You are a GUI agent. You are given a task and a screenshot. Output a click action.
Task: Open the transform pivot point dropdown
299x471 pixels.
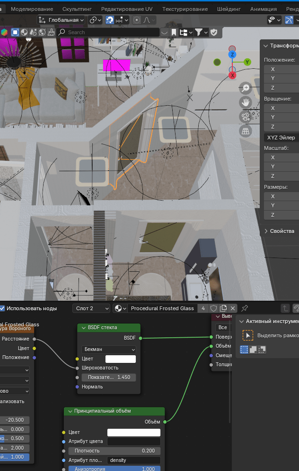point(96,20)
